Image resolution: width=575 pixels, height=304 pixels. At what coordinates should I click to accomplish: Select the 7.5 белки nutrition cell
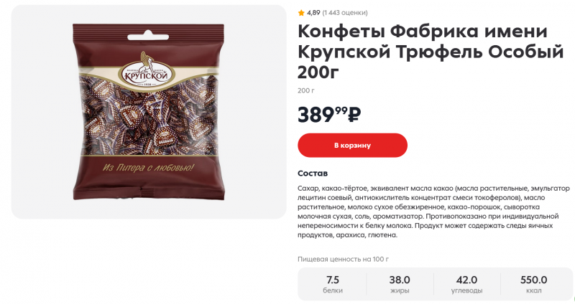333,284
